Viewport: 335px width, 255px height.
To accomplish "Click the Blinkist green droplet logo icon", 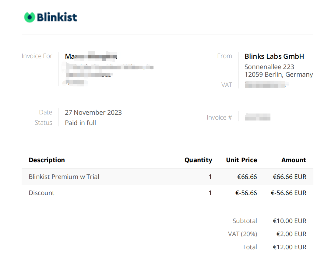I will 30,17.
